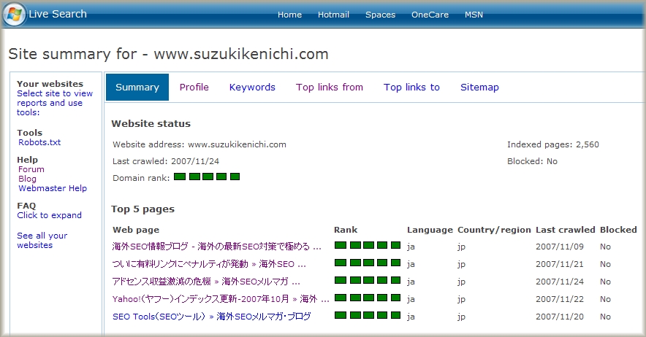Switch to the Keywords tab
This screenshot has width=646, height=337.
(x=252, y=88)
